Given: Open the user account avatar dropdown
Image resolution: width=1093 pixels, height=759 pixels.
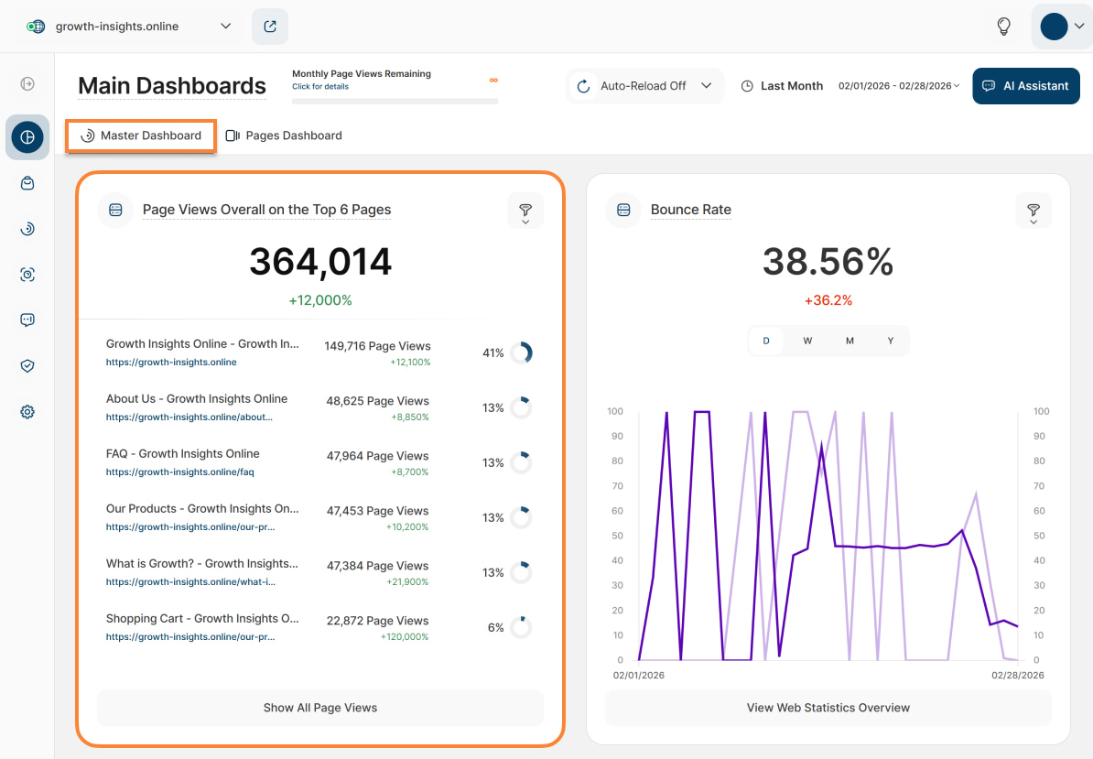Looking at the screenshot, I should (1061, 27).
